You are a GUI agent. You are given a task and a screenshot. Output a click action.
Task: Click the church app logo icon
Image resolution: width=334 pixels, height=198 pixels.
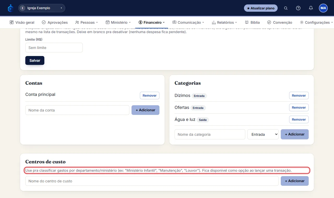(10, 8)
